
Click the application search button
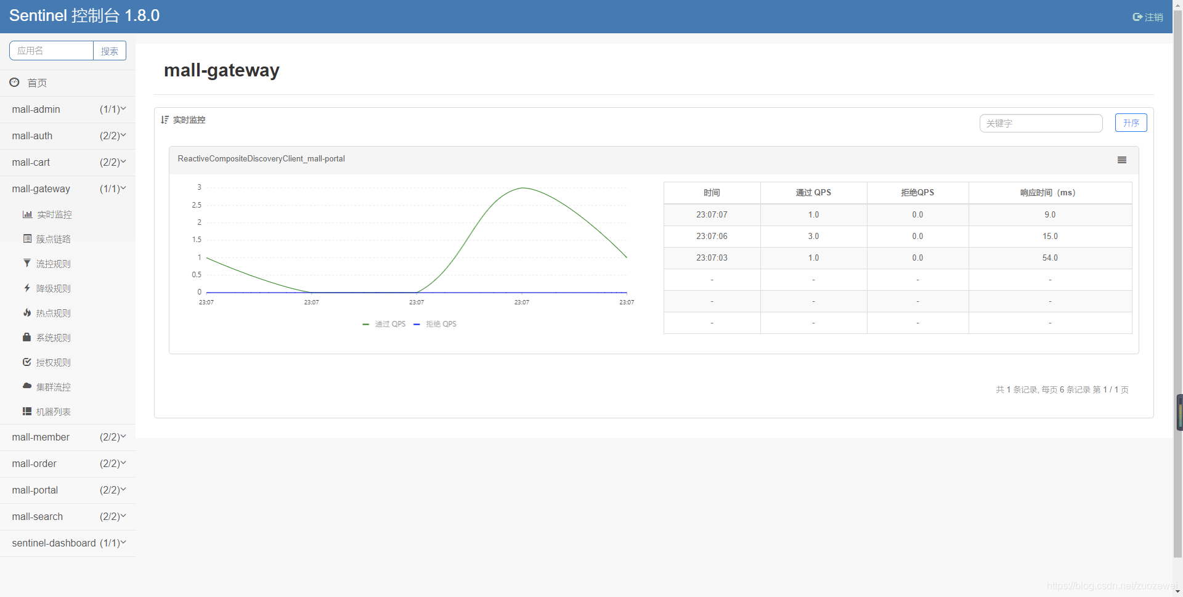110,51
